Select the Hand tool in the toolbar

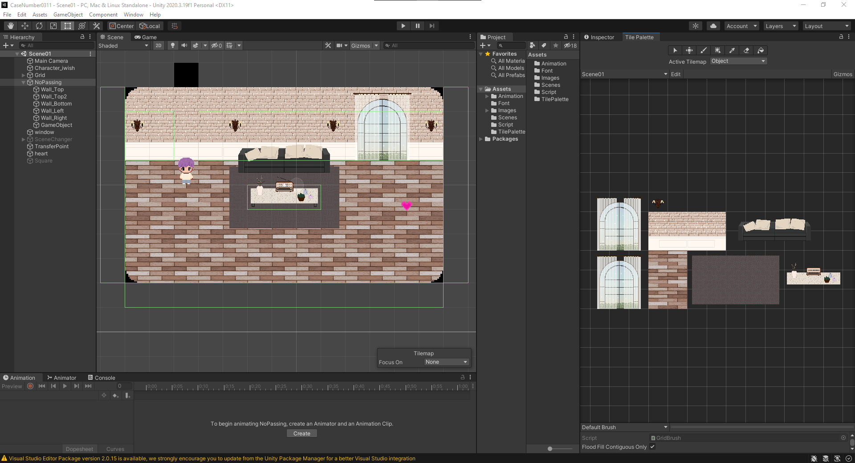[11, 26]
